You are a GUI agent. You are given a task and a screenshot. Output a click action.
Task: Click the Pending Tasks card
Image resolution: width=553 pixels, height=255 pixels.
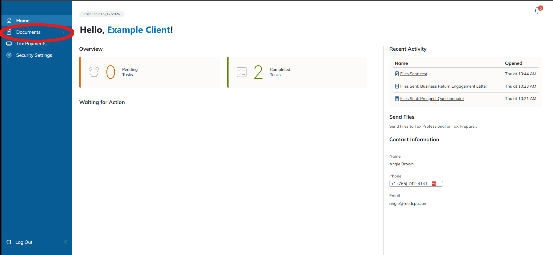149,72
